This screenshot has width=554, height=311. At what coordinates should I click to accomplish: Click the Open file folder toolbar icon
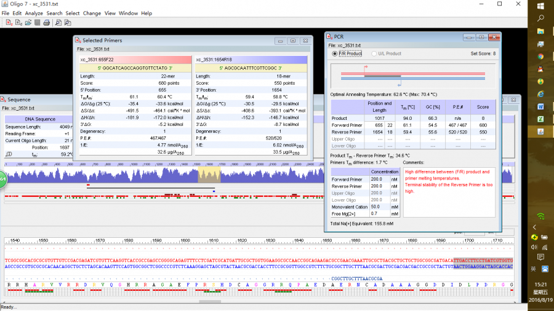click(28, 23)
